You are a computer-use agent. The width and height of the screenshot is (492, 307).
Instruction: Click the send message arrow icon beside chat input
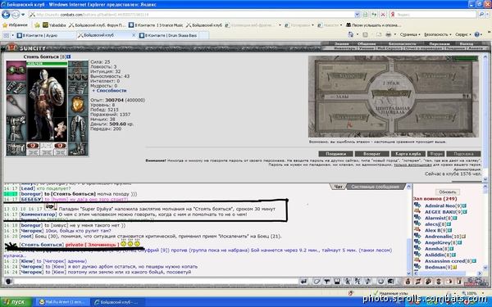coord(303,282)
